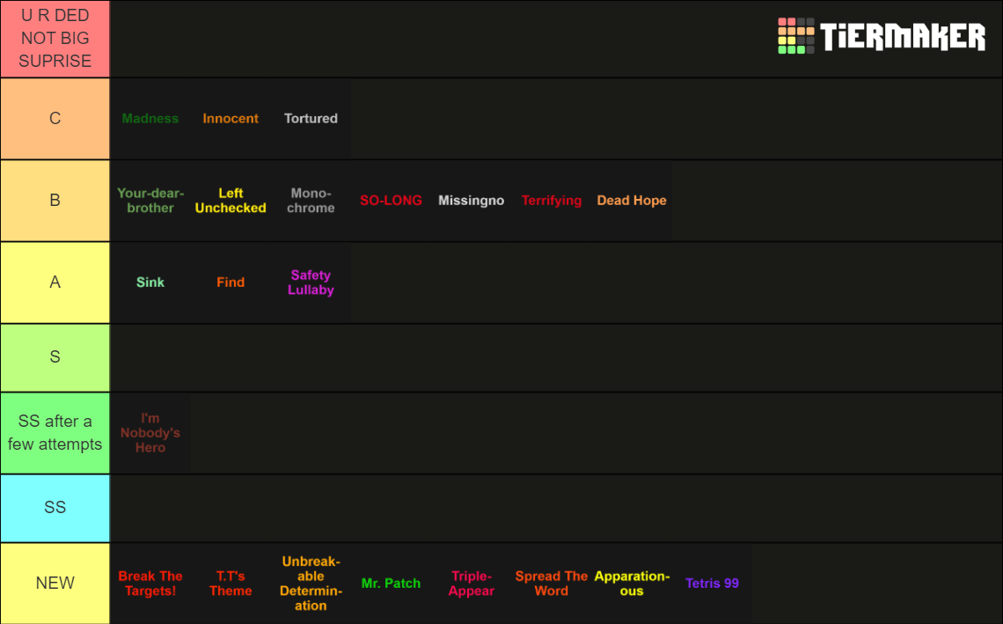The width and height of the screenshot is (1003, 624).
Task: Click the Missingno entry in tier B
Action: pyautogui.click(x=471, y=200)
